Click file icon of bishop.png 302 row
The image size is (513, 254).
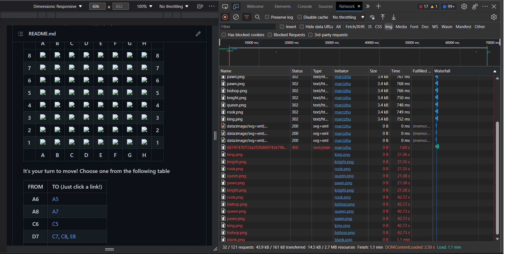point(223,91)
